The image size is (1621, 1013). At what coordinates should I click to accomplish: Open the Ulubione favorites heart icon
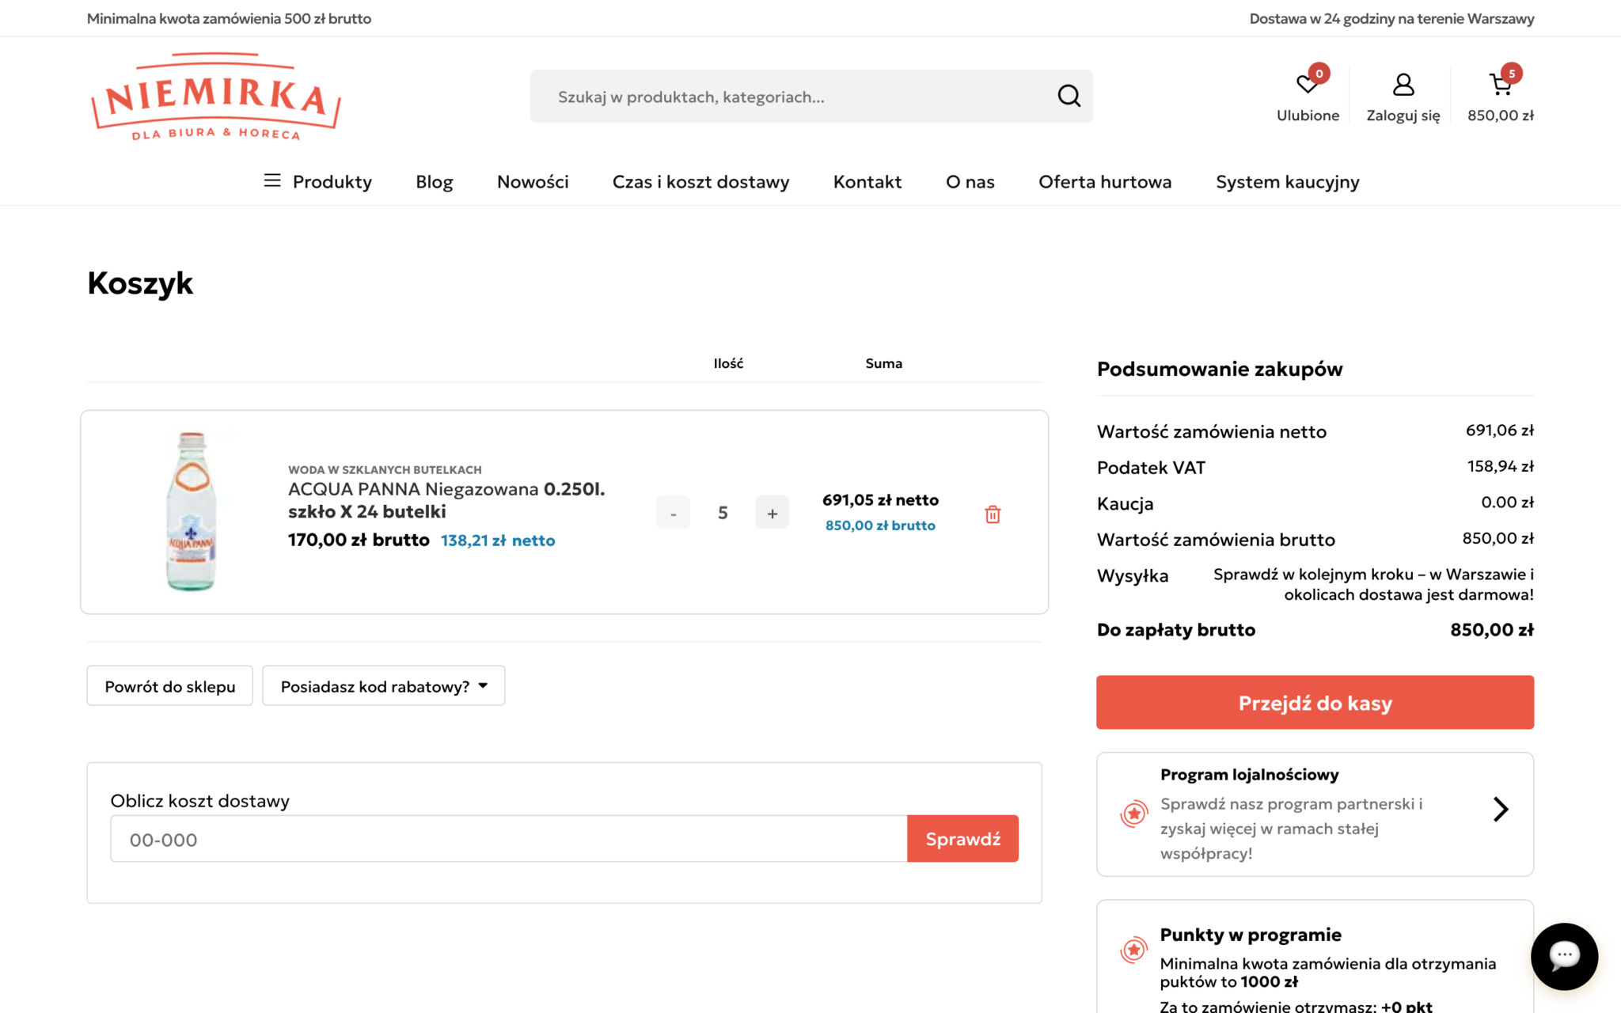[1307, 84]
